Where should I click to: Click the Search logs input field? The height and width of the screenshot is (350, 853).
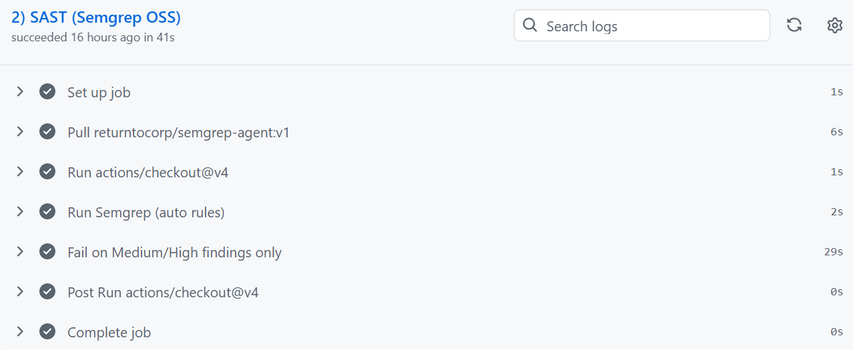(x=641, y=25)
